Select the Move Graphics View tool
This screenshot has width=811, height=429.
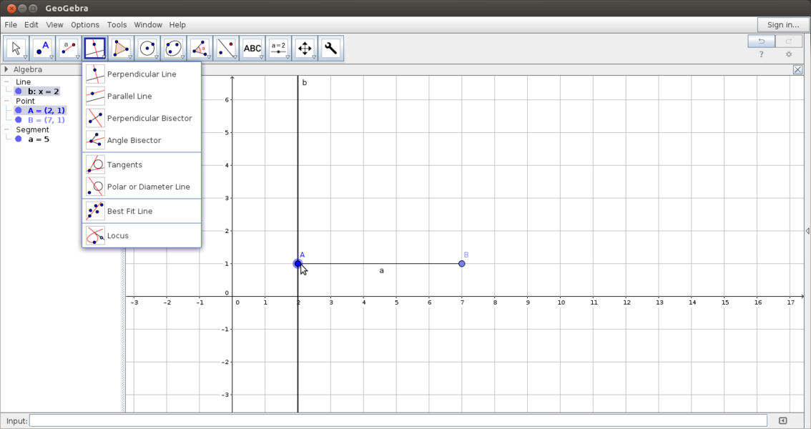point(305,47)
